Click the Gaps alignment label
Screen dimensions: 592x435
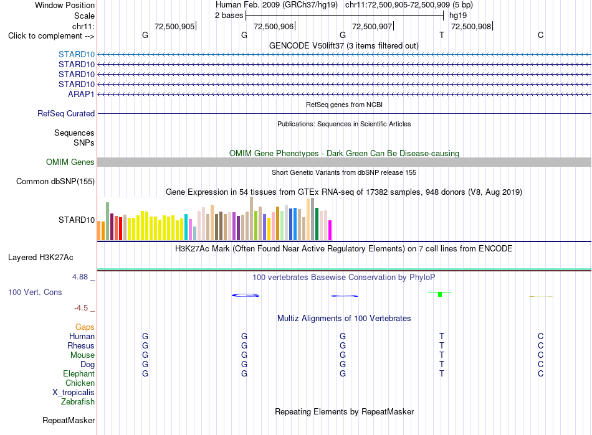[x=85, y=327]
